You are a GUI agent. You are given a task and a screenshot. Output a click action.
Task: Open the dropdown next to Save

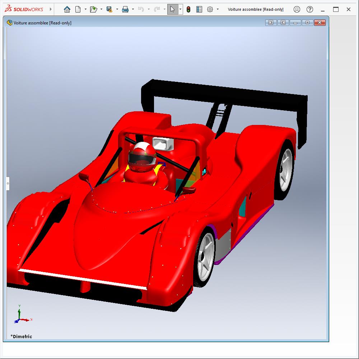click(x=117, y=9)
